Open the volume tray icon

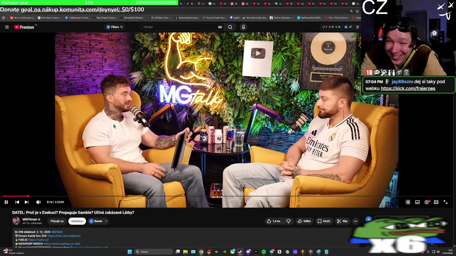pos(438,252)
